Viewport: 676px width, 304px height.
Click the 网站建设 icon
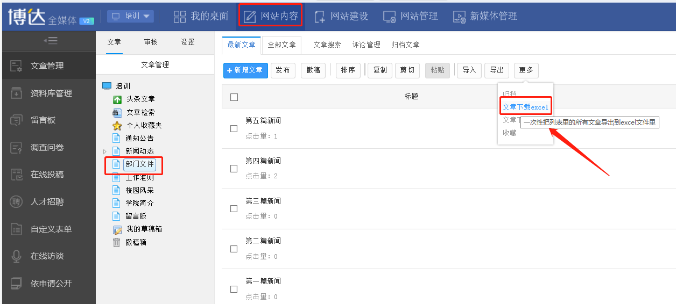(x=320, y=17)
